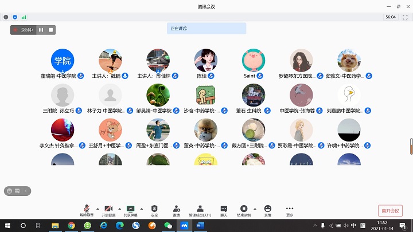Expand audio options arrow beside 解除静音
Viewport: 413px width, 232px height.
(x=97, y=209)
